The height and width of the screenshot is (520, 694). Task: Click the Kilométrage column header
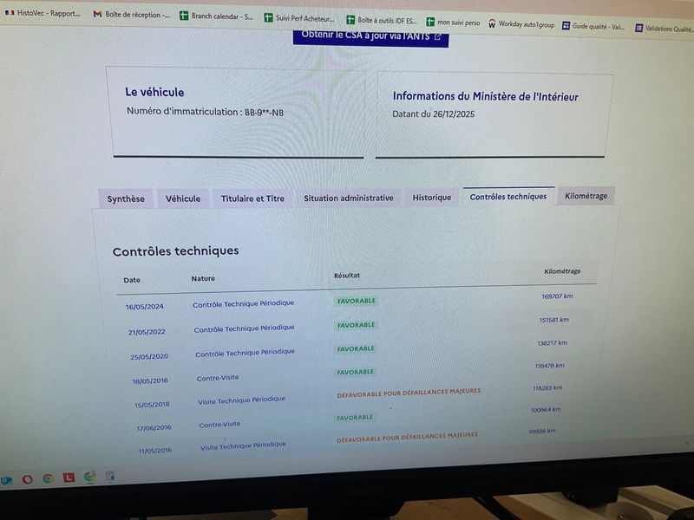tap(562, 271)
